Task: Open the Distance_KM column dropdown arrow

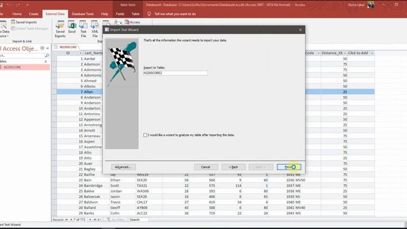Action: click(x=345, y=53)
